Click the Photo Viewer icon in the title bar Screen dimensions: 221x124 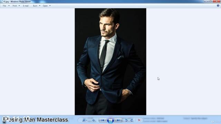(1, 1)
